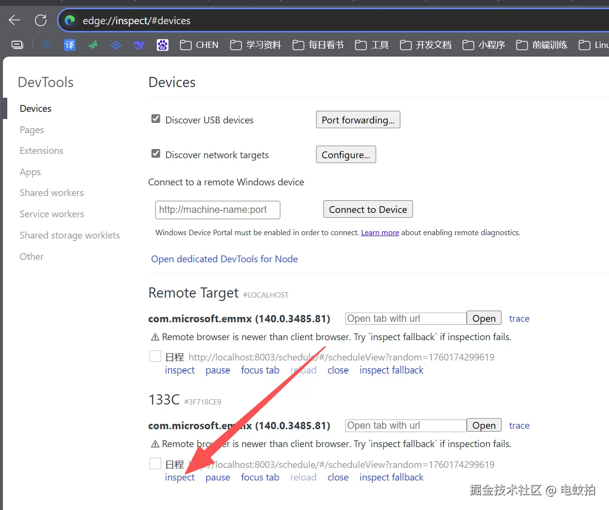Click the Port forwarding... button
This screenshot has width=609, height=510.
[358, 120]
